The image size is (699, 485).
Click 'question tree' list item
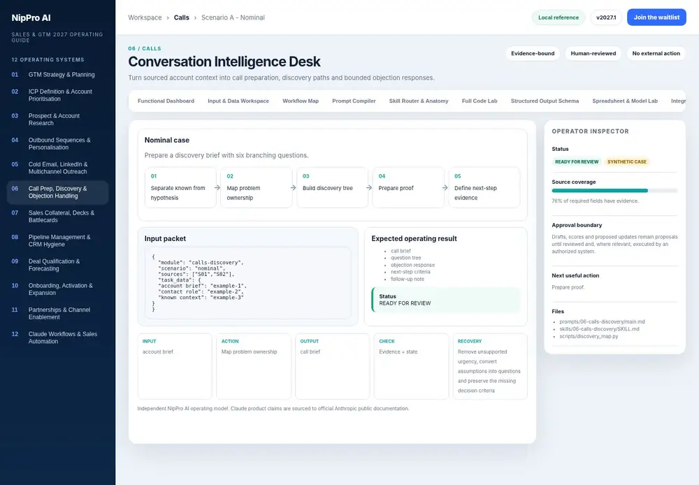(405, 258)
